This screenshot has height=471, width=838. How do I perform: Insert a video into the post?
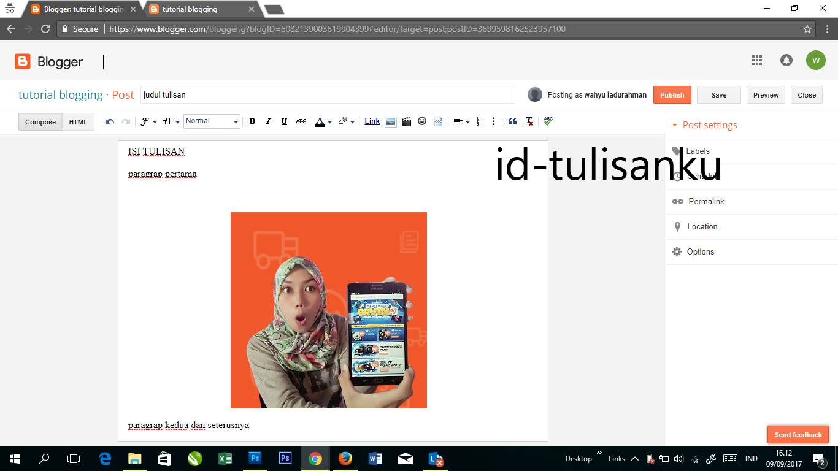tap(406, 121)
